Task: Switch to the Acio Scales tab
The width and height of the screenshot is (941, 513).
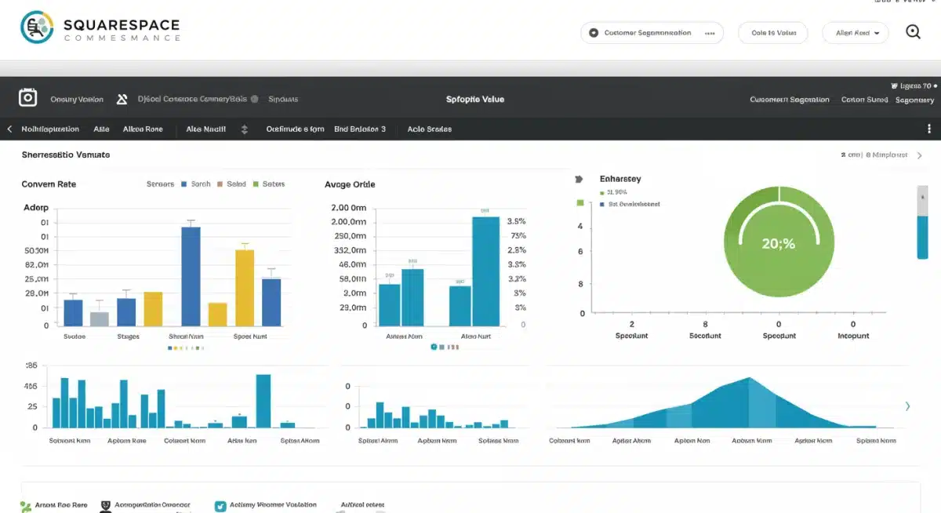Action: pyautogui.click(x=429, y=129)
